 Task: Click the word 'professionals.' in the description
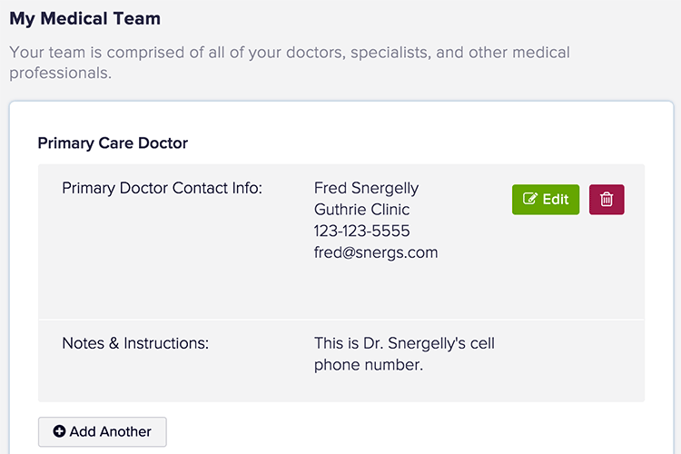click(60, 74)
